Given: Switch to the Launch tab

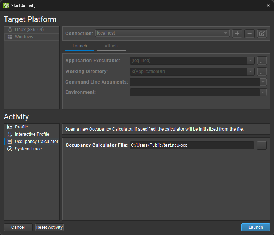Looking at the screenshot, I should (80, 46).
